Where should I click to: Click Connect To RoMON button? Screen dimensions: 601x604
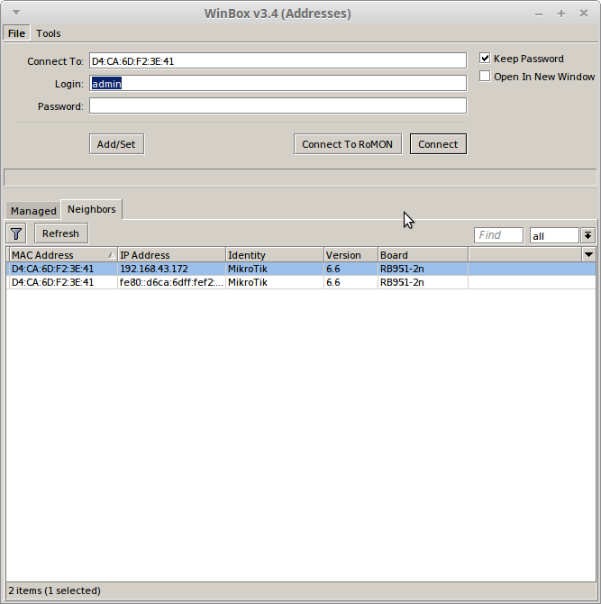[x=347, y=144]
